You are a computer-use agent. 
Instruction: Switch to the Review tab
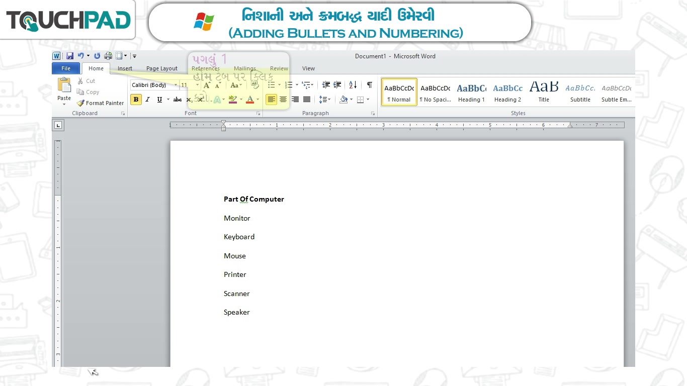tap(279, 68)
